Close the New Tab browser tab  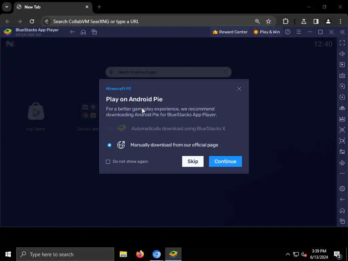(87, 7)
